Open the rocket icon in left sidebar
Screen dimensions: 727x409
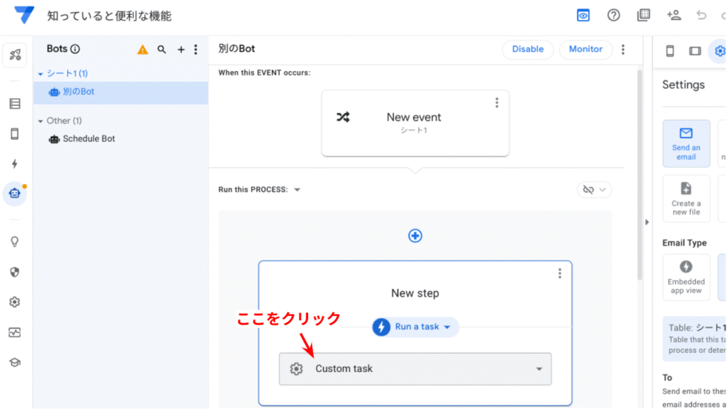[15, 55]
